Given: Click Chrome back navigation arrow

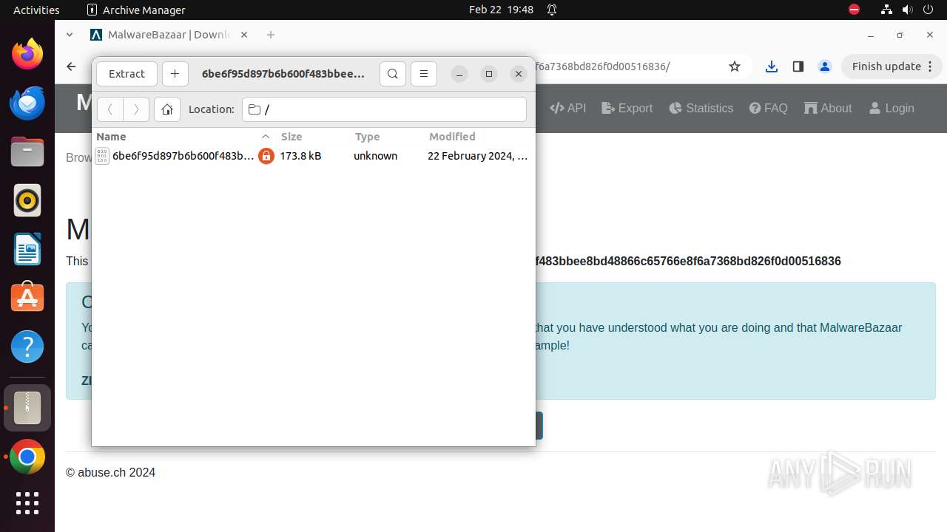Looking at the screenshot, I should click(71, 66).
